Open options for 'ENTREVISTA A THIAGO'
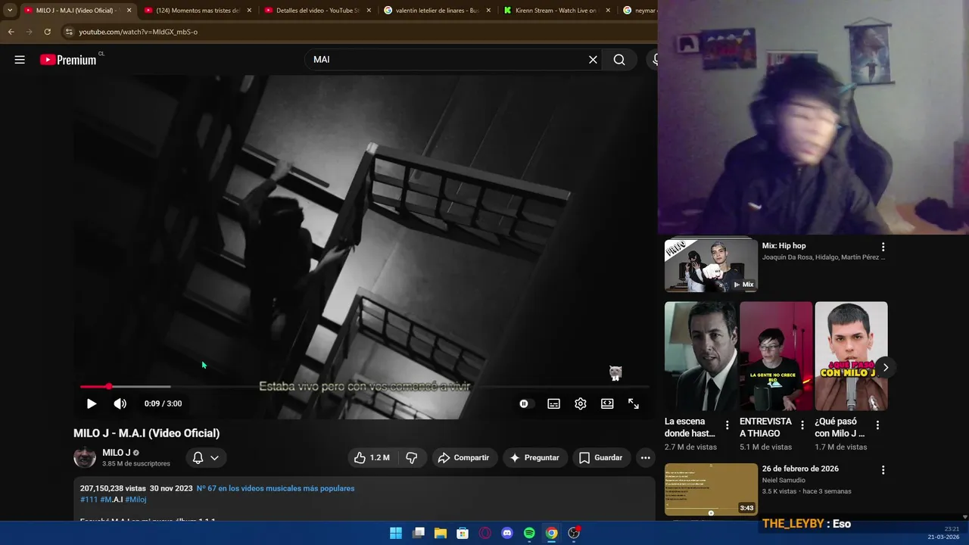Image resolution: width=969 pixels, height=545 pixels. (x=802, y=425)
